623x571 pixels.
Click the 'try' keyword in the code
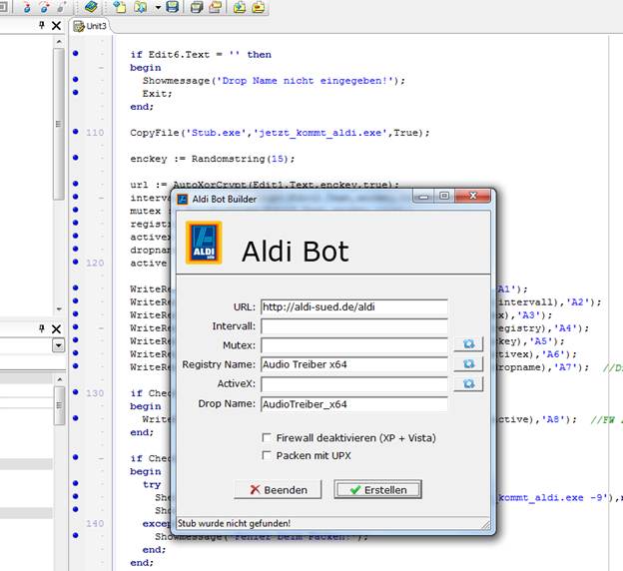coord(152,484)
